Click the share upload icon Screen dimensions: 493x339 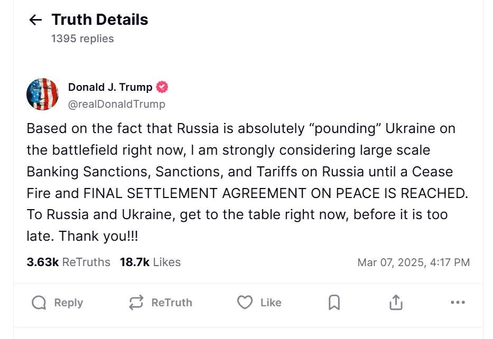396,303
